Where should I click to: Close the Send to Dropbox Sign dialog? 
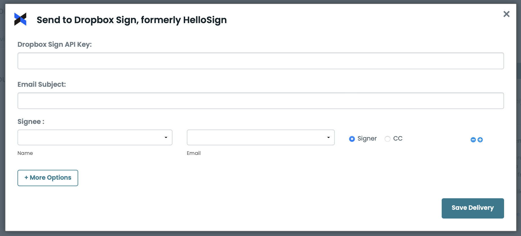[x=506, y=14]
